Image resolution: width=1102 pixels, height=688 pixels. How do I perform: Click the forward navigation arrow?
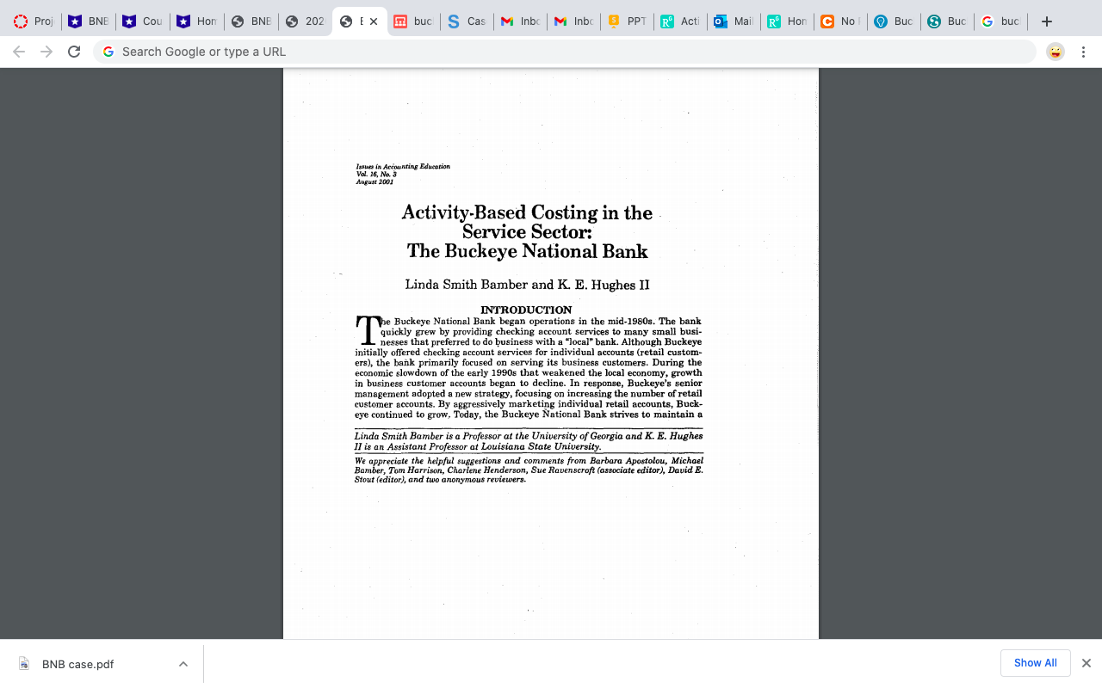(46, 52)
